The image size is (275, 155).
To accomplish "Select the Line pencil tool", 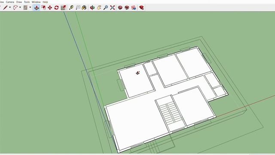I will tap(6, 8).
